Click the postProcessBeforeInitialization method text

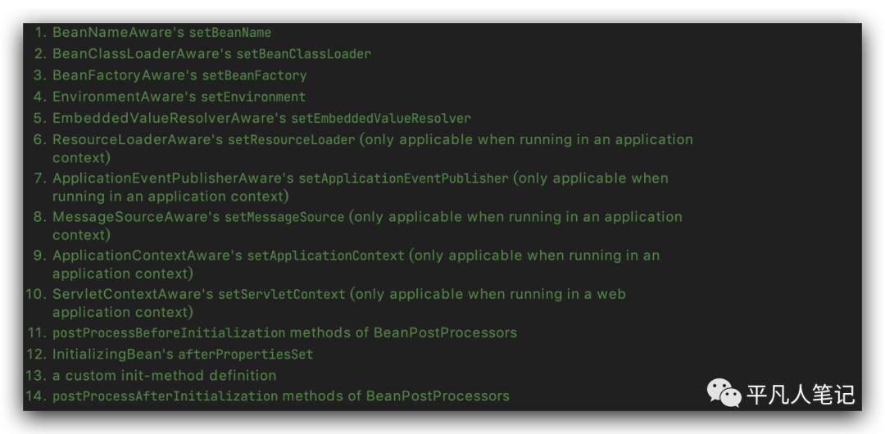point(169,332)
